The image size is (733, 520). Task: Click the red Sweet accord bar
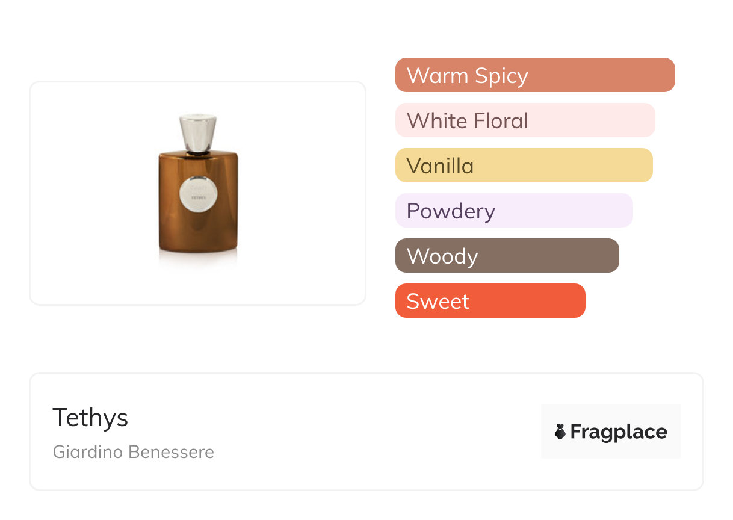point(490,301)
